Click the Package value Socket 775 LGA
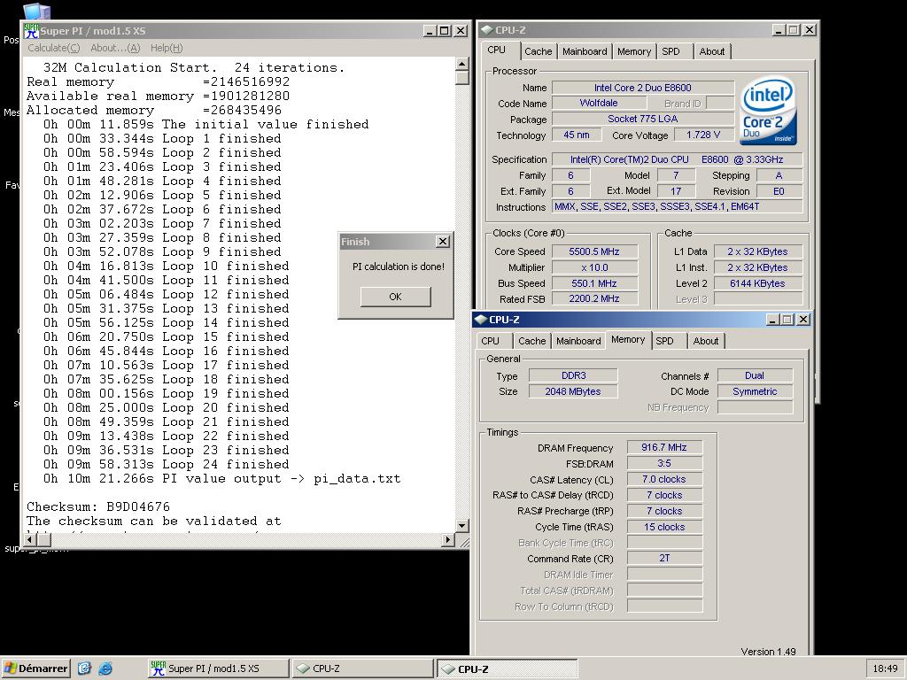 [643, 119]
